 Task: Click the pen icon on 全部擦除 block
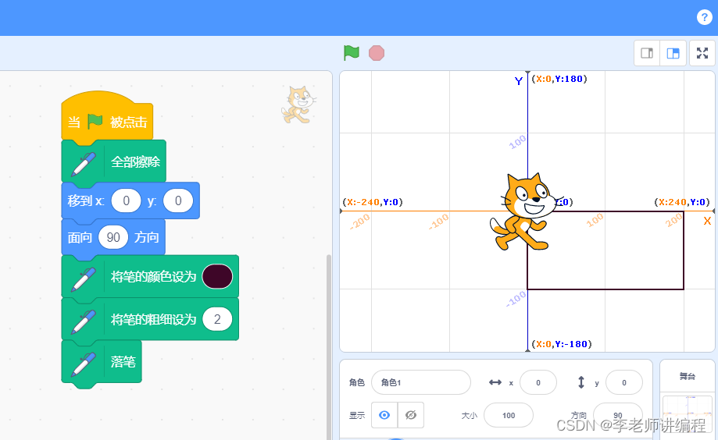pyautogui.click(x=84, y=164)
